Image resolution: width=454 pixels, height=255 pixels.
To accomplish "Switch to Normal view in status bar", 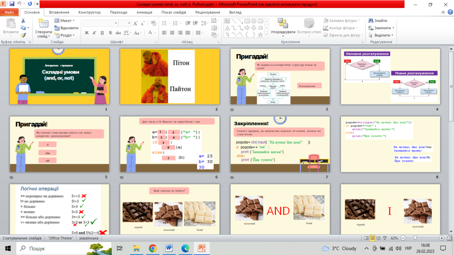I will click(x=366, y=238).
